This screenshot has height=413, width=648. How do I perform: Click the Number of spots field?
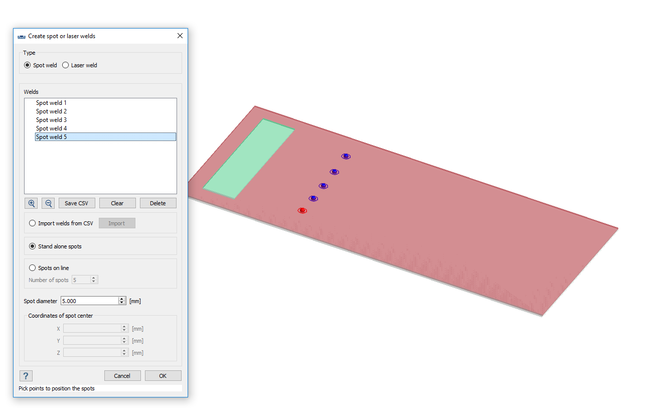tap(81, 280)
